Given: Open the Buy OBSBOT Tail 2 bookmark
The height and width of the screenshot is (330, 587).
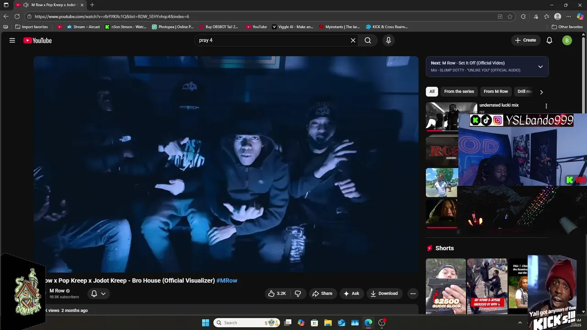Looking at the screenshot, I should click(219, 27).
